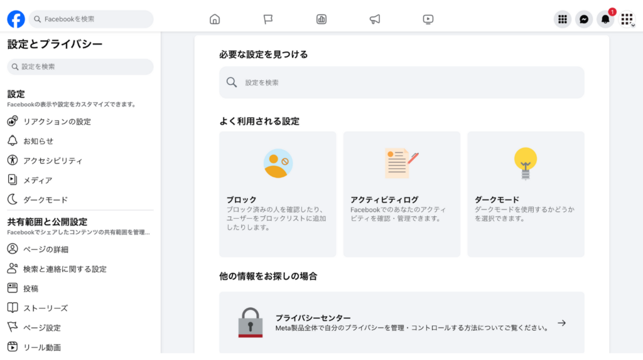Click the リール動画 icon
Image resolution: width=643 pixels, height=360 pixels.
coord(13,346)
